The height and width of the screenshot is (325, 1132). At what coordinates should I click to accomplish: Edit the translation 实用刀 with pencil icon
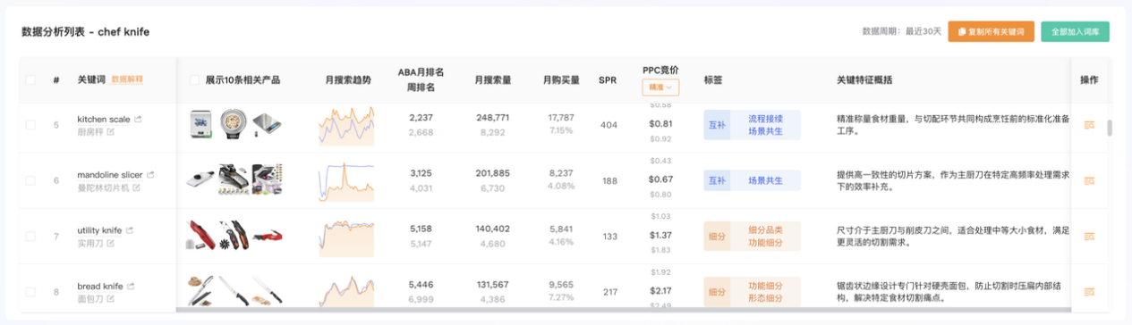[x=111, y=243]
